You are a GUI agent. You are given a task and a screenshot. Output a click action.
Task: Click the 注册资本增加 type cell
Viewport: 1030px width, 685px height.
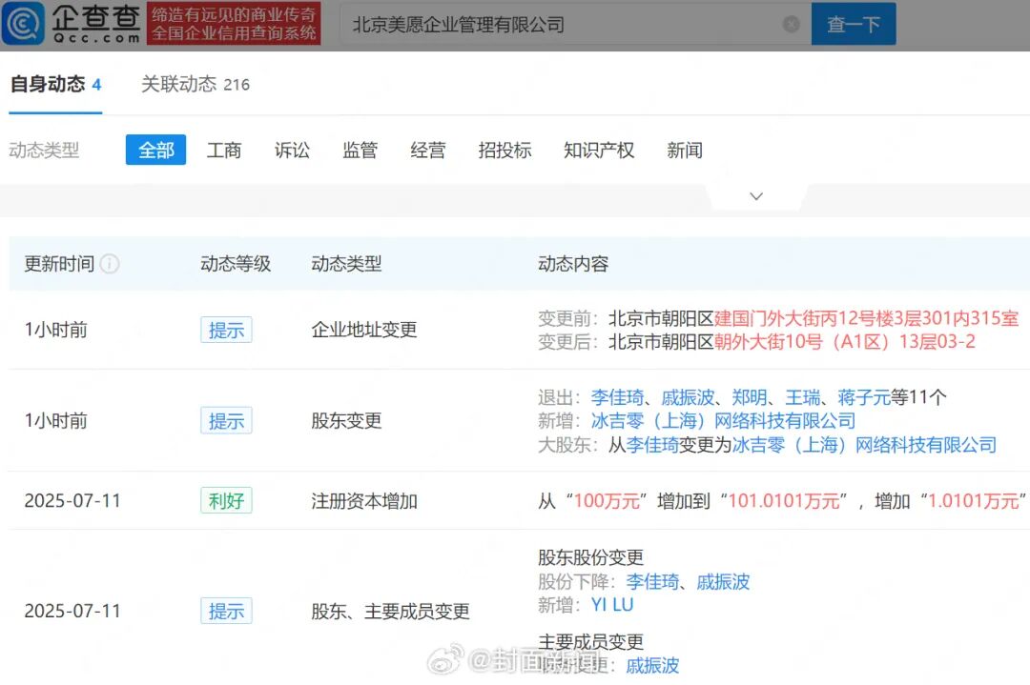click(x=364, y=501)
